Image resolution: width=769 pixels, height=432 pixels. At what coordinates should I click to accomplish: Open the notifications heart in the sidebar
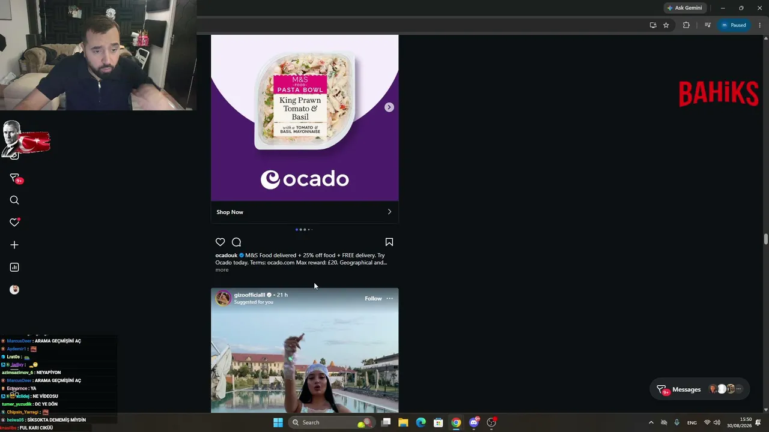click(x=14, y=223)
